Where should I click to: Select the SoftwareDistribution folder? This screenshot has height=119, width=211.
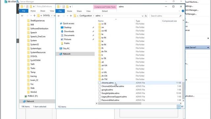[x=39, y=29]
